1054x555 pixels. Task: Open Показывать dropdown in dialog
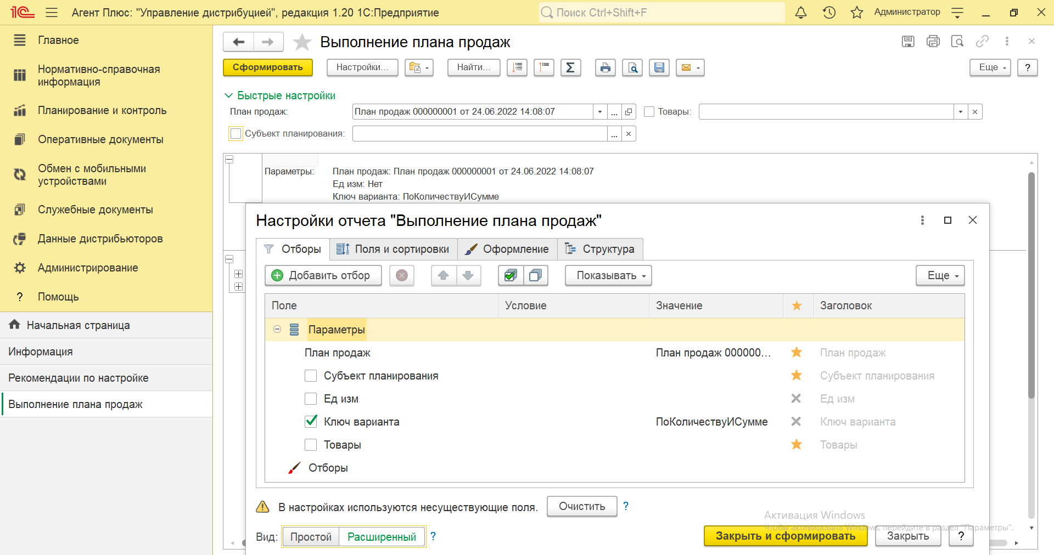[x=608, y=275]
